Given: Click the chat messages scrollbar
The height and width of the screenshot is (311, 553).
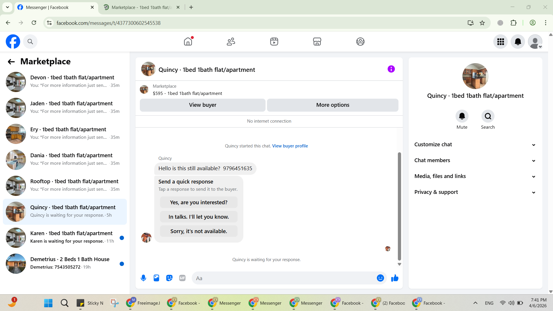Looking at the screenshot, I should point(399,206).
